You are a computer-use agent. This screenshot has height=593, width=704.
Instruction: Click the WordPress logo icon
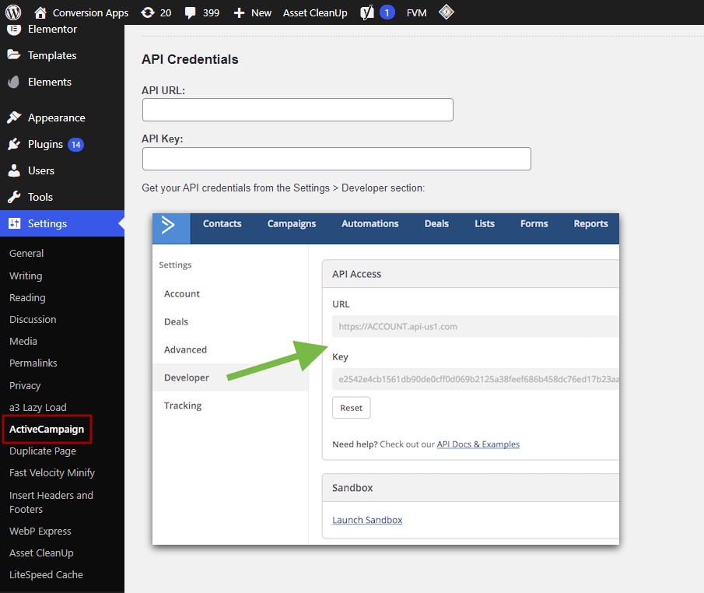13,12
